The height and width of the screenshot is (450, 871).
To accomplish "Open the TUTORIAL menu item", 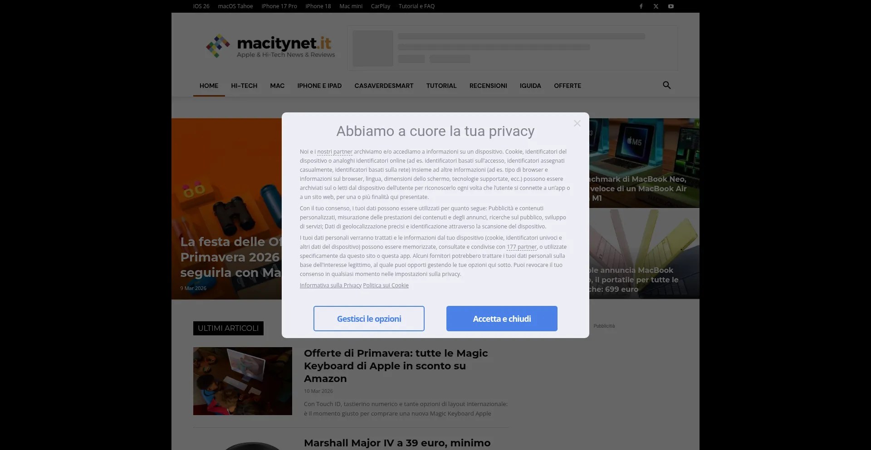I will 441,86.
